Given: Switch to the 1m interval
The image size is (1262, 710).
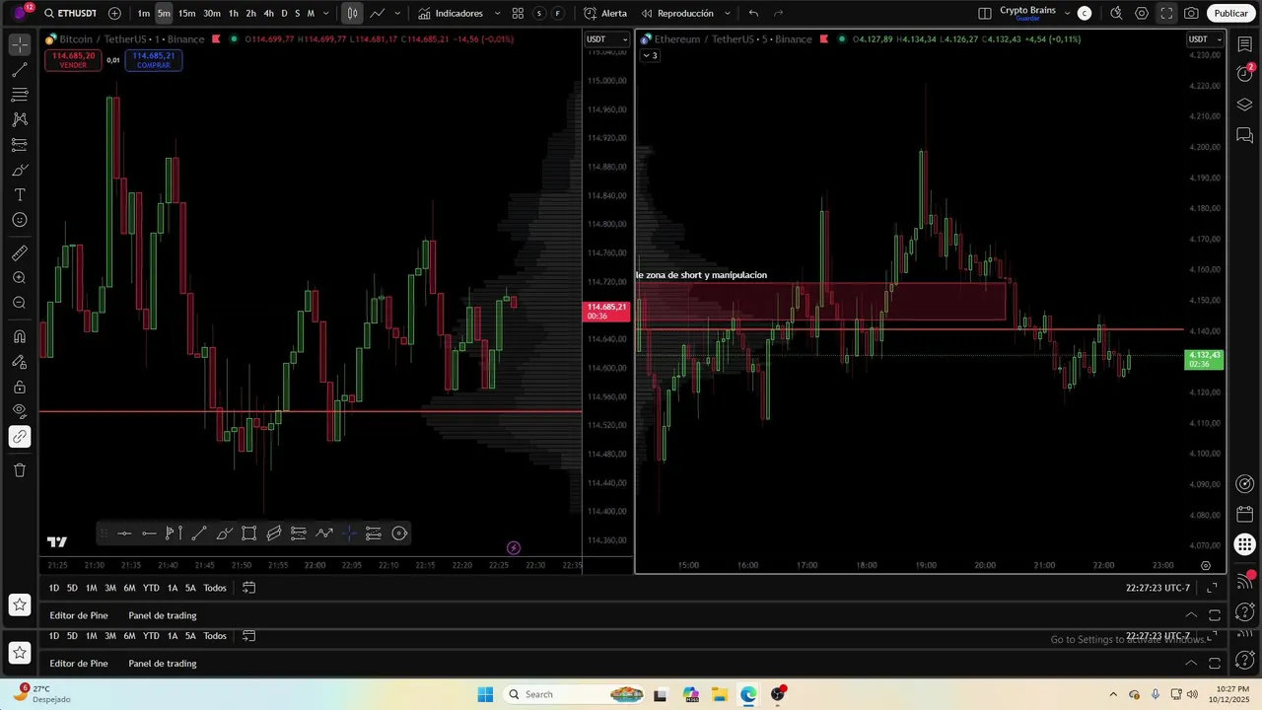Looking at the screenshot, I should 144,13.
